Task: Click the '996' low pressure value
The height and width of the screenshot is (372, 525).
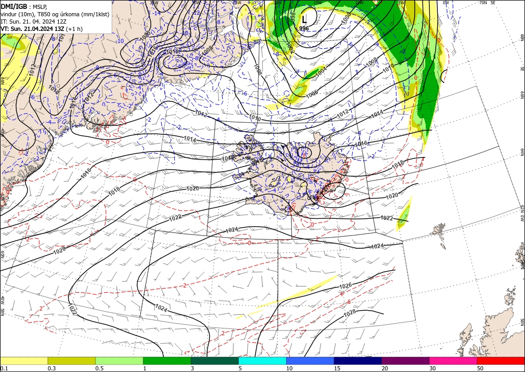Action: tap(303, 28)
